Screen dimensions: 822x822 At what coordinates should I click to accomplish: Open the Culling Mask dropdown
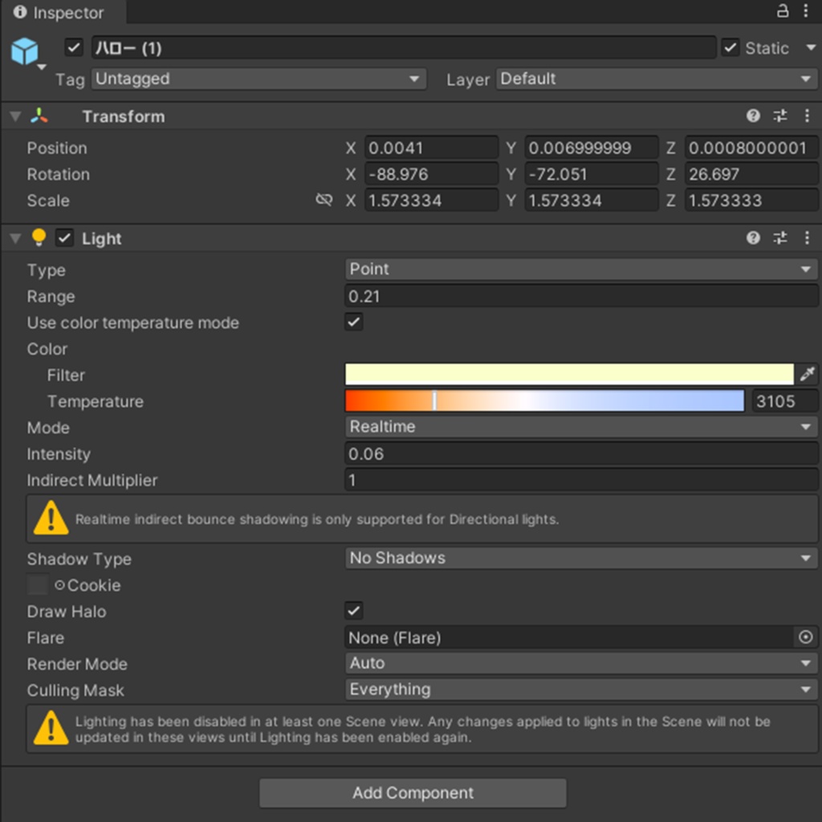click(x=581, y=690)
